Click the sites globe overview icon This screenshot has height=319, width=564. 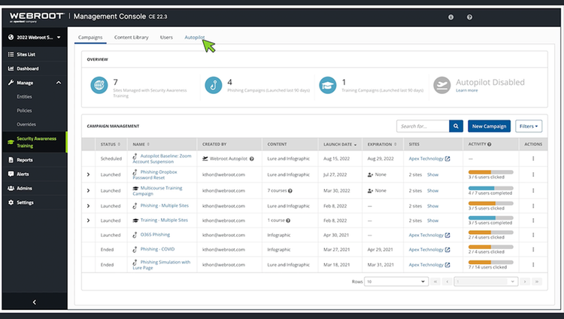click(99, 85)
